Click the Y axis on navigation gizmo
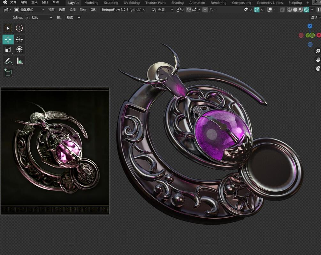Image resolution: width=321 pixels, height=255 pixels. click(308, 36)
